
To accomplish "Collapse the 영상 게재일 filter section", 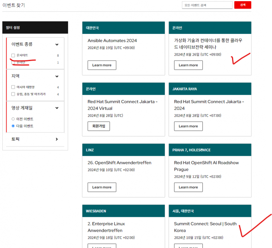I will tap(57, 108).
